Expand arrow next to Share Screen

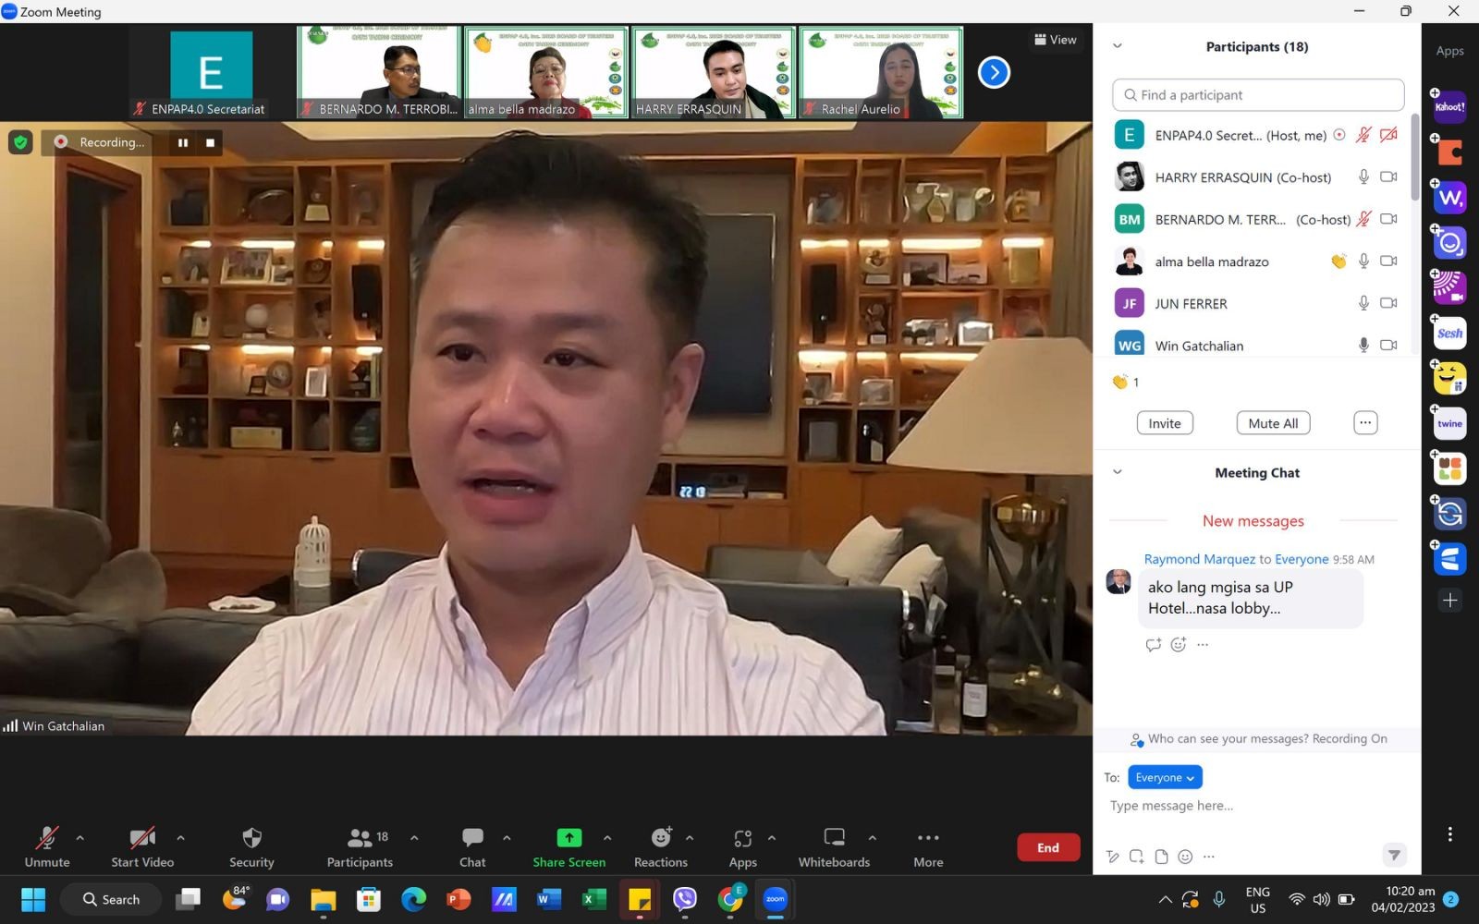click(607, 838)
